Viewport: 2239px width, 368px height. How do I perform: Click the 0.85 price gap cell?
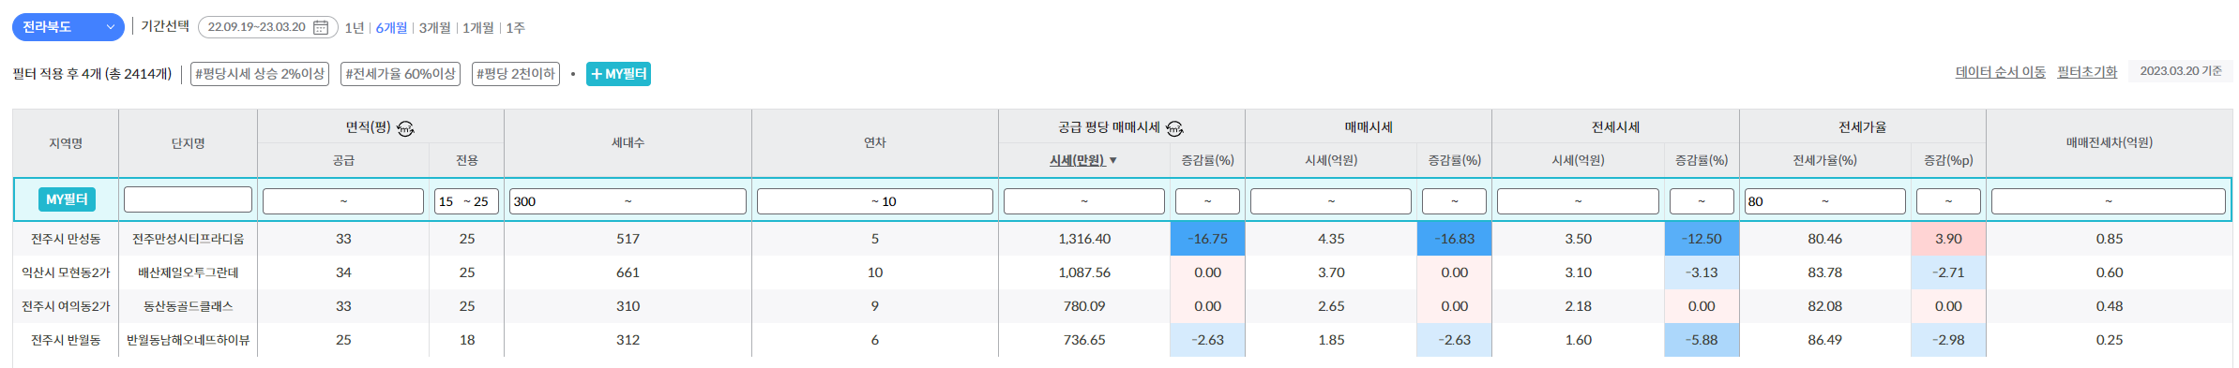2109,239
